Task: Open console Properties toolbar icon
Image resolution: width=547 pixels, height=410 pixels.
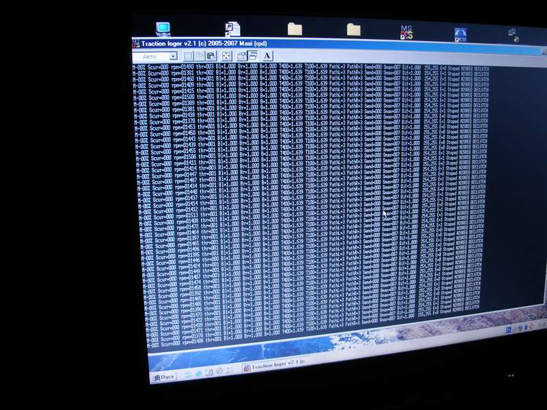Action: tap(241, 56)
